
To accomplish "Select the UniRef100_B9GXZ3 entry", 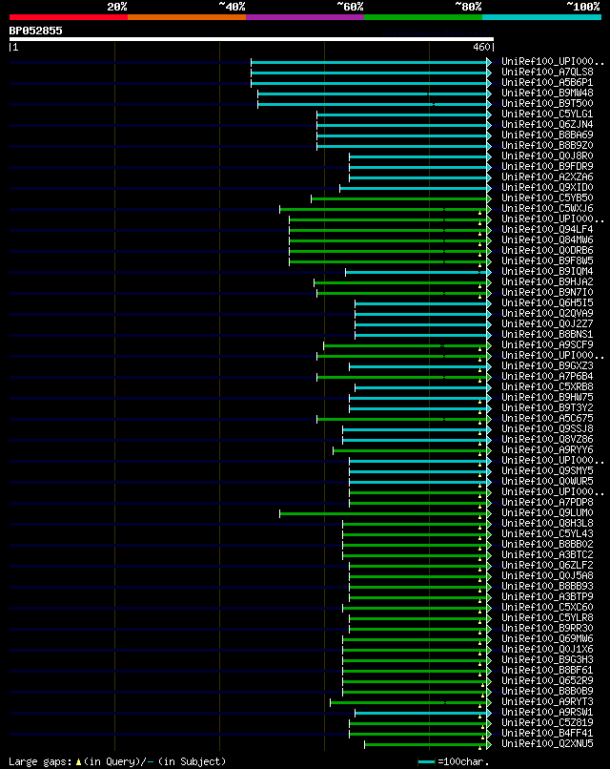I will [547, 365].
